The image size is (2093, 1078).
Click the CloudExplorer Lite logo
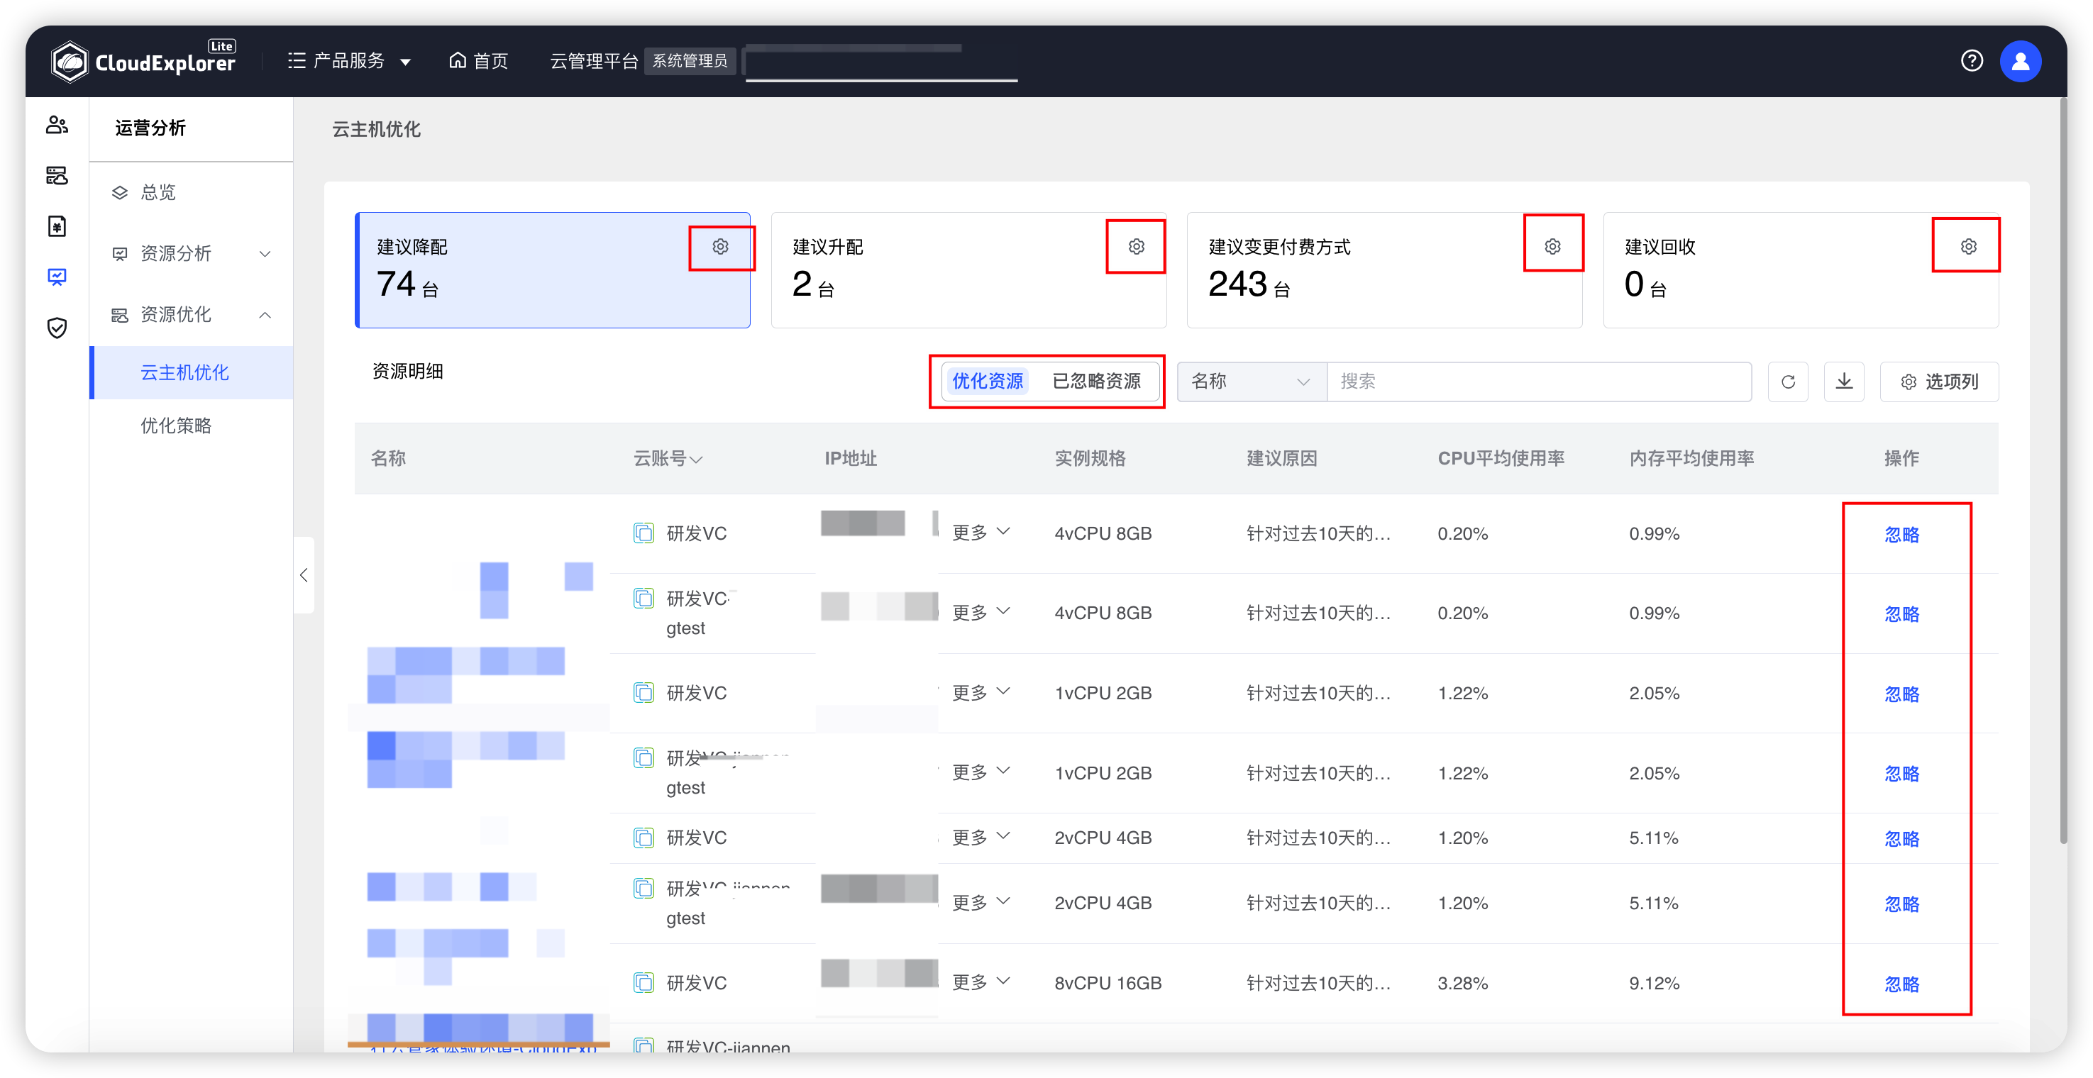click(x=143, y=61)
